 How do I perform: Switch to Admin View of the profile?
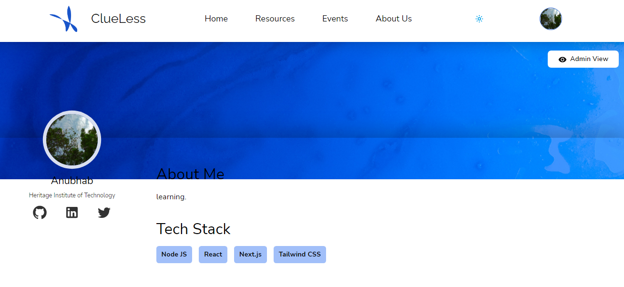coord(583,59)
